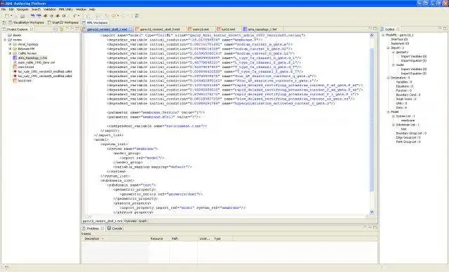This screenshot has width=449, height=272.
Task: Maximize the editor area using its maximize icon
Action: click(x=375, y=29)
